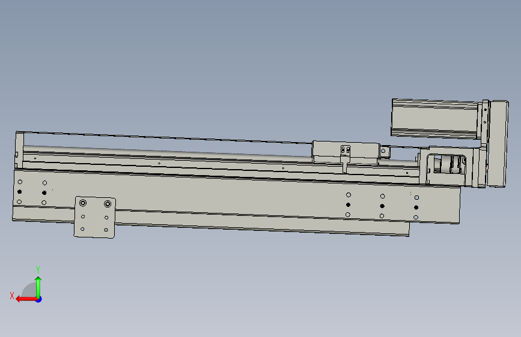Click the red X axis arrow of triad
521x337 pixels.
pyautogui.click(x=26, y=299)
